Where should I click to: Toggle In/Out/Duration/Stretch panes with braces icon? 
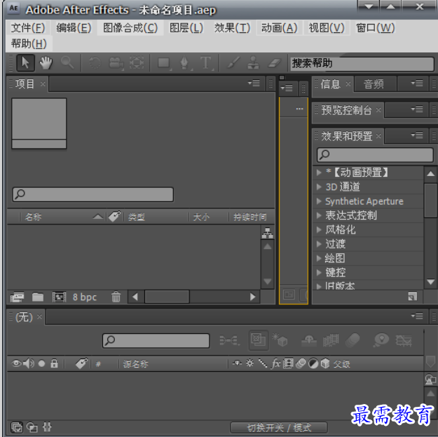coord(47,427)
